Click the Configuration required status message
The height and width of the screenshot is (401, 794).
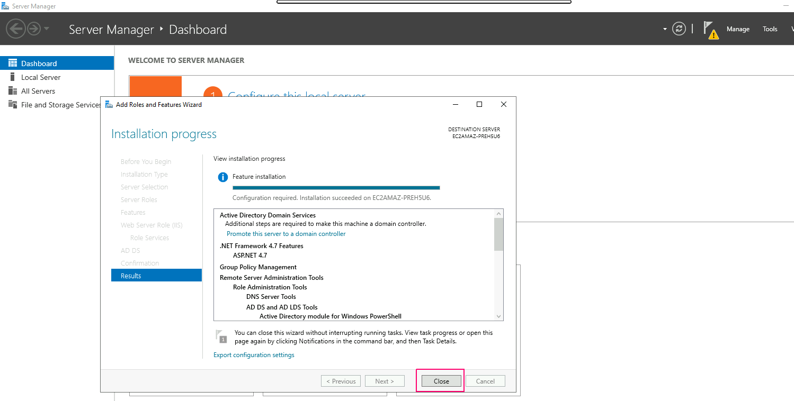click(x=332, y=198)
